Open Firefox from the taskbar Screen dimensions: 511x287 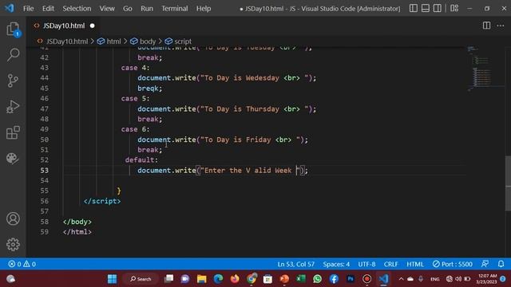point(235,279)
